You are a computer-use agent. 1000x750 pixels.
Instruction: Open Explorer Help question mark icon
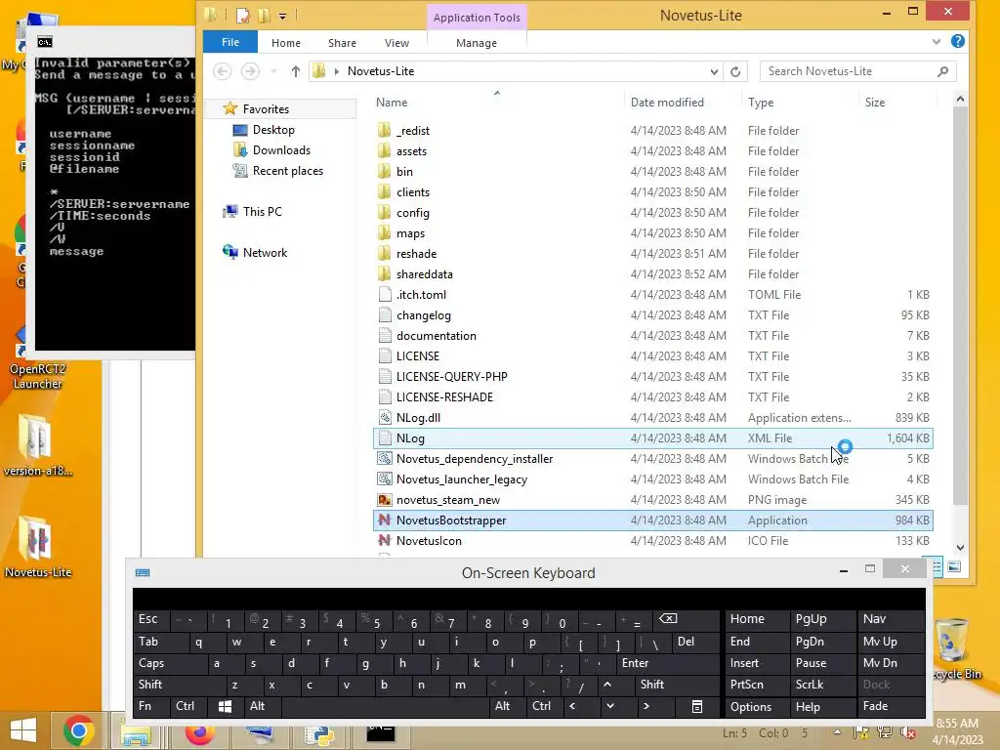click(957, 41)
